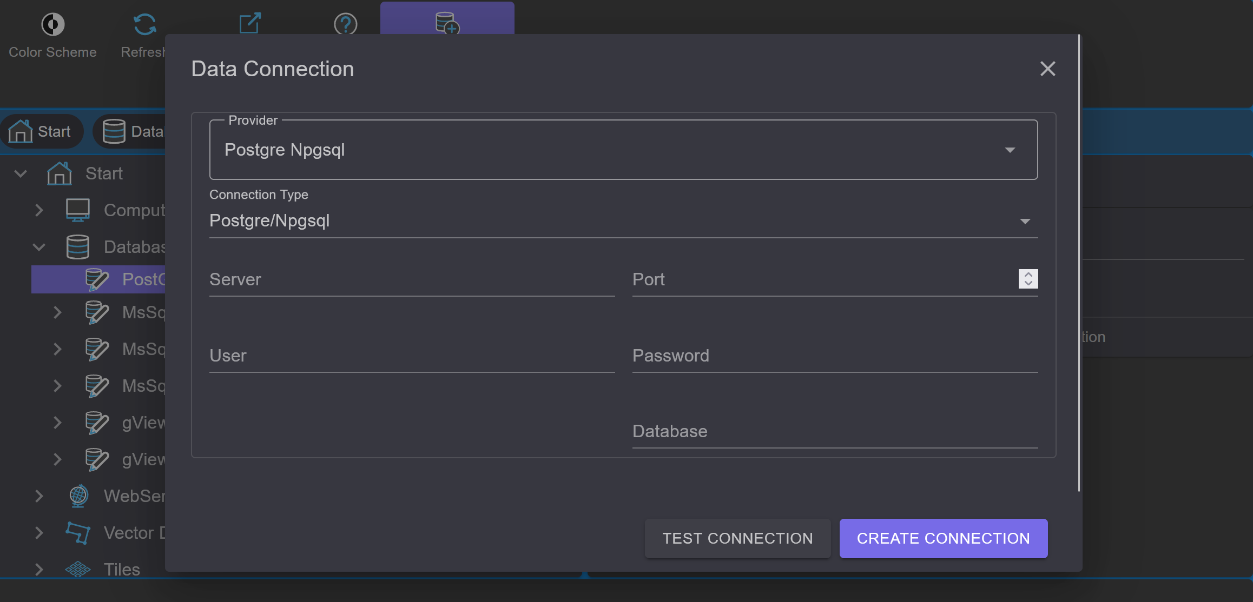Click the external link share icon

point(250,23)
